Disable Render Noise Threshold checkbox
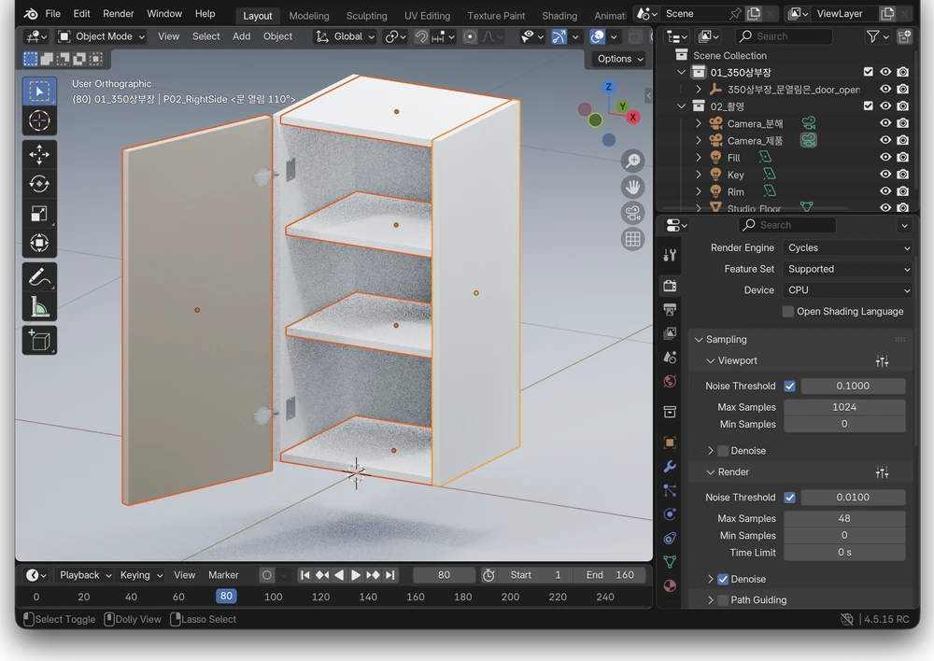934x661 pixels. pos(790,498)
